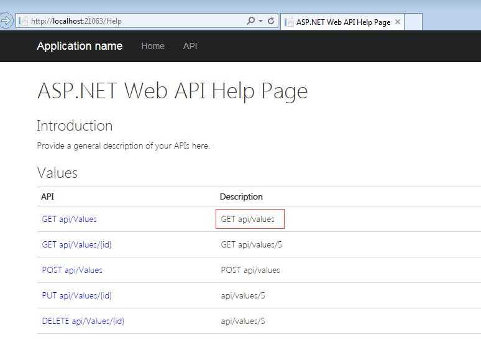481x342 pixels.
Task: Click the 'GET api/values/5' description cell
Action: tap(251, 244)
